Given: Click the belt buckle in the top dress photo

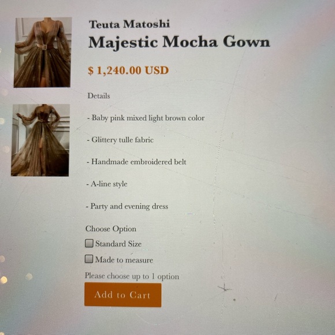Looking at the screenshot, I should 44,47.
